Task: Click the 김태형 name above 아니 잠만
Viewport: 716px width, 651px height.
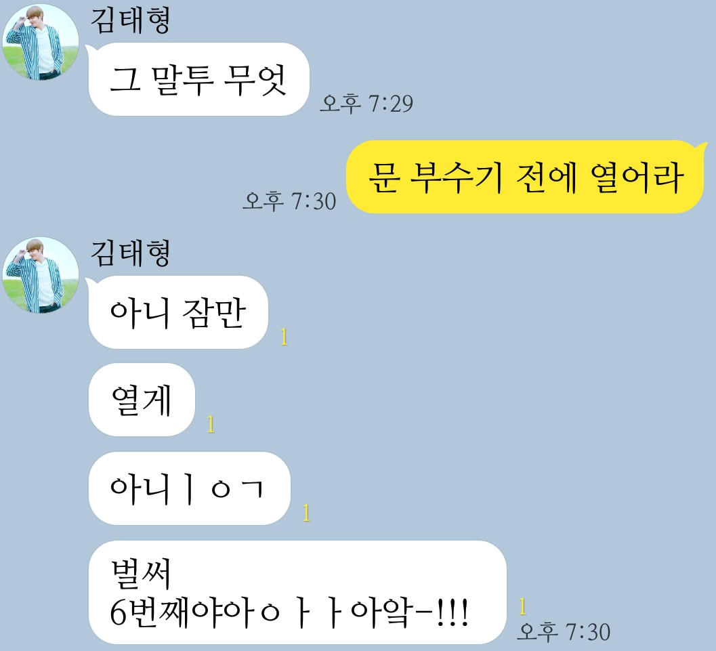Action: tap(130, 253)
